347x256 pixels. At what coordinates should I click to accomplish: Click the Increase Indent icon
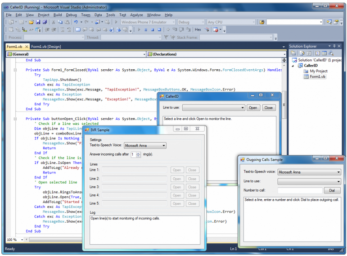coord(54,30)
